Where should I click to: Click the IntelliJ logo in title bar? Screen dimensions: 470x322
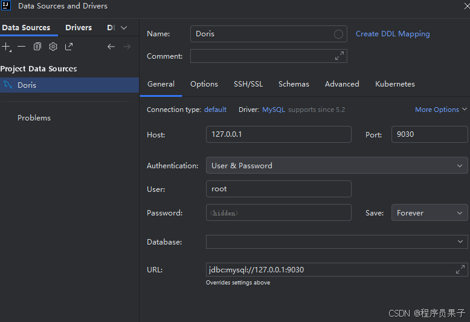point(5,5)
